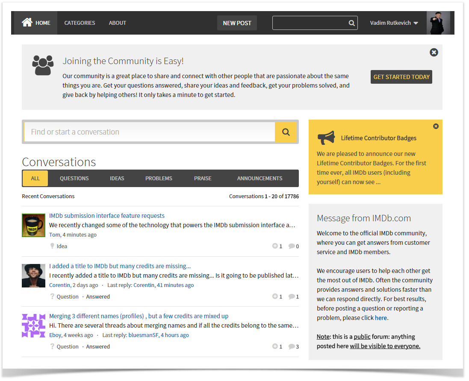Click the Joining the Community is Easy heading

point(123,61)
